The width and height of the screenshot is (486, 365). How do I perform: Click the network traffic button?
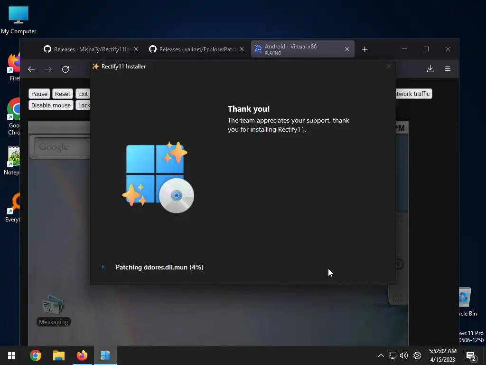tap(413, 94)
